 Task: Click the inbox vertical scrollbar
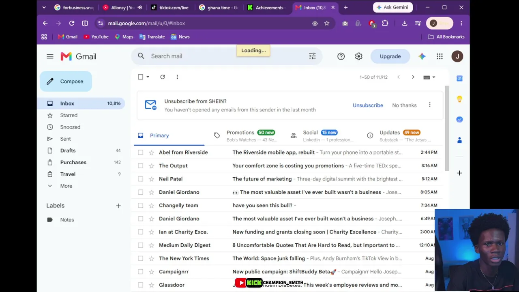click(447, 128)
